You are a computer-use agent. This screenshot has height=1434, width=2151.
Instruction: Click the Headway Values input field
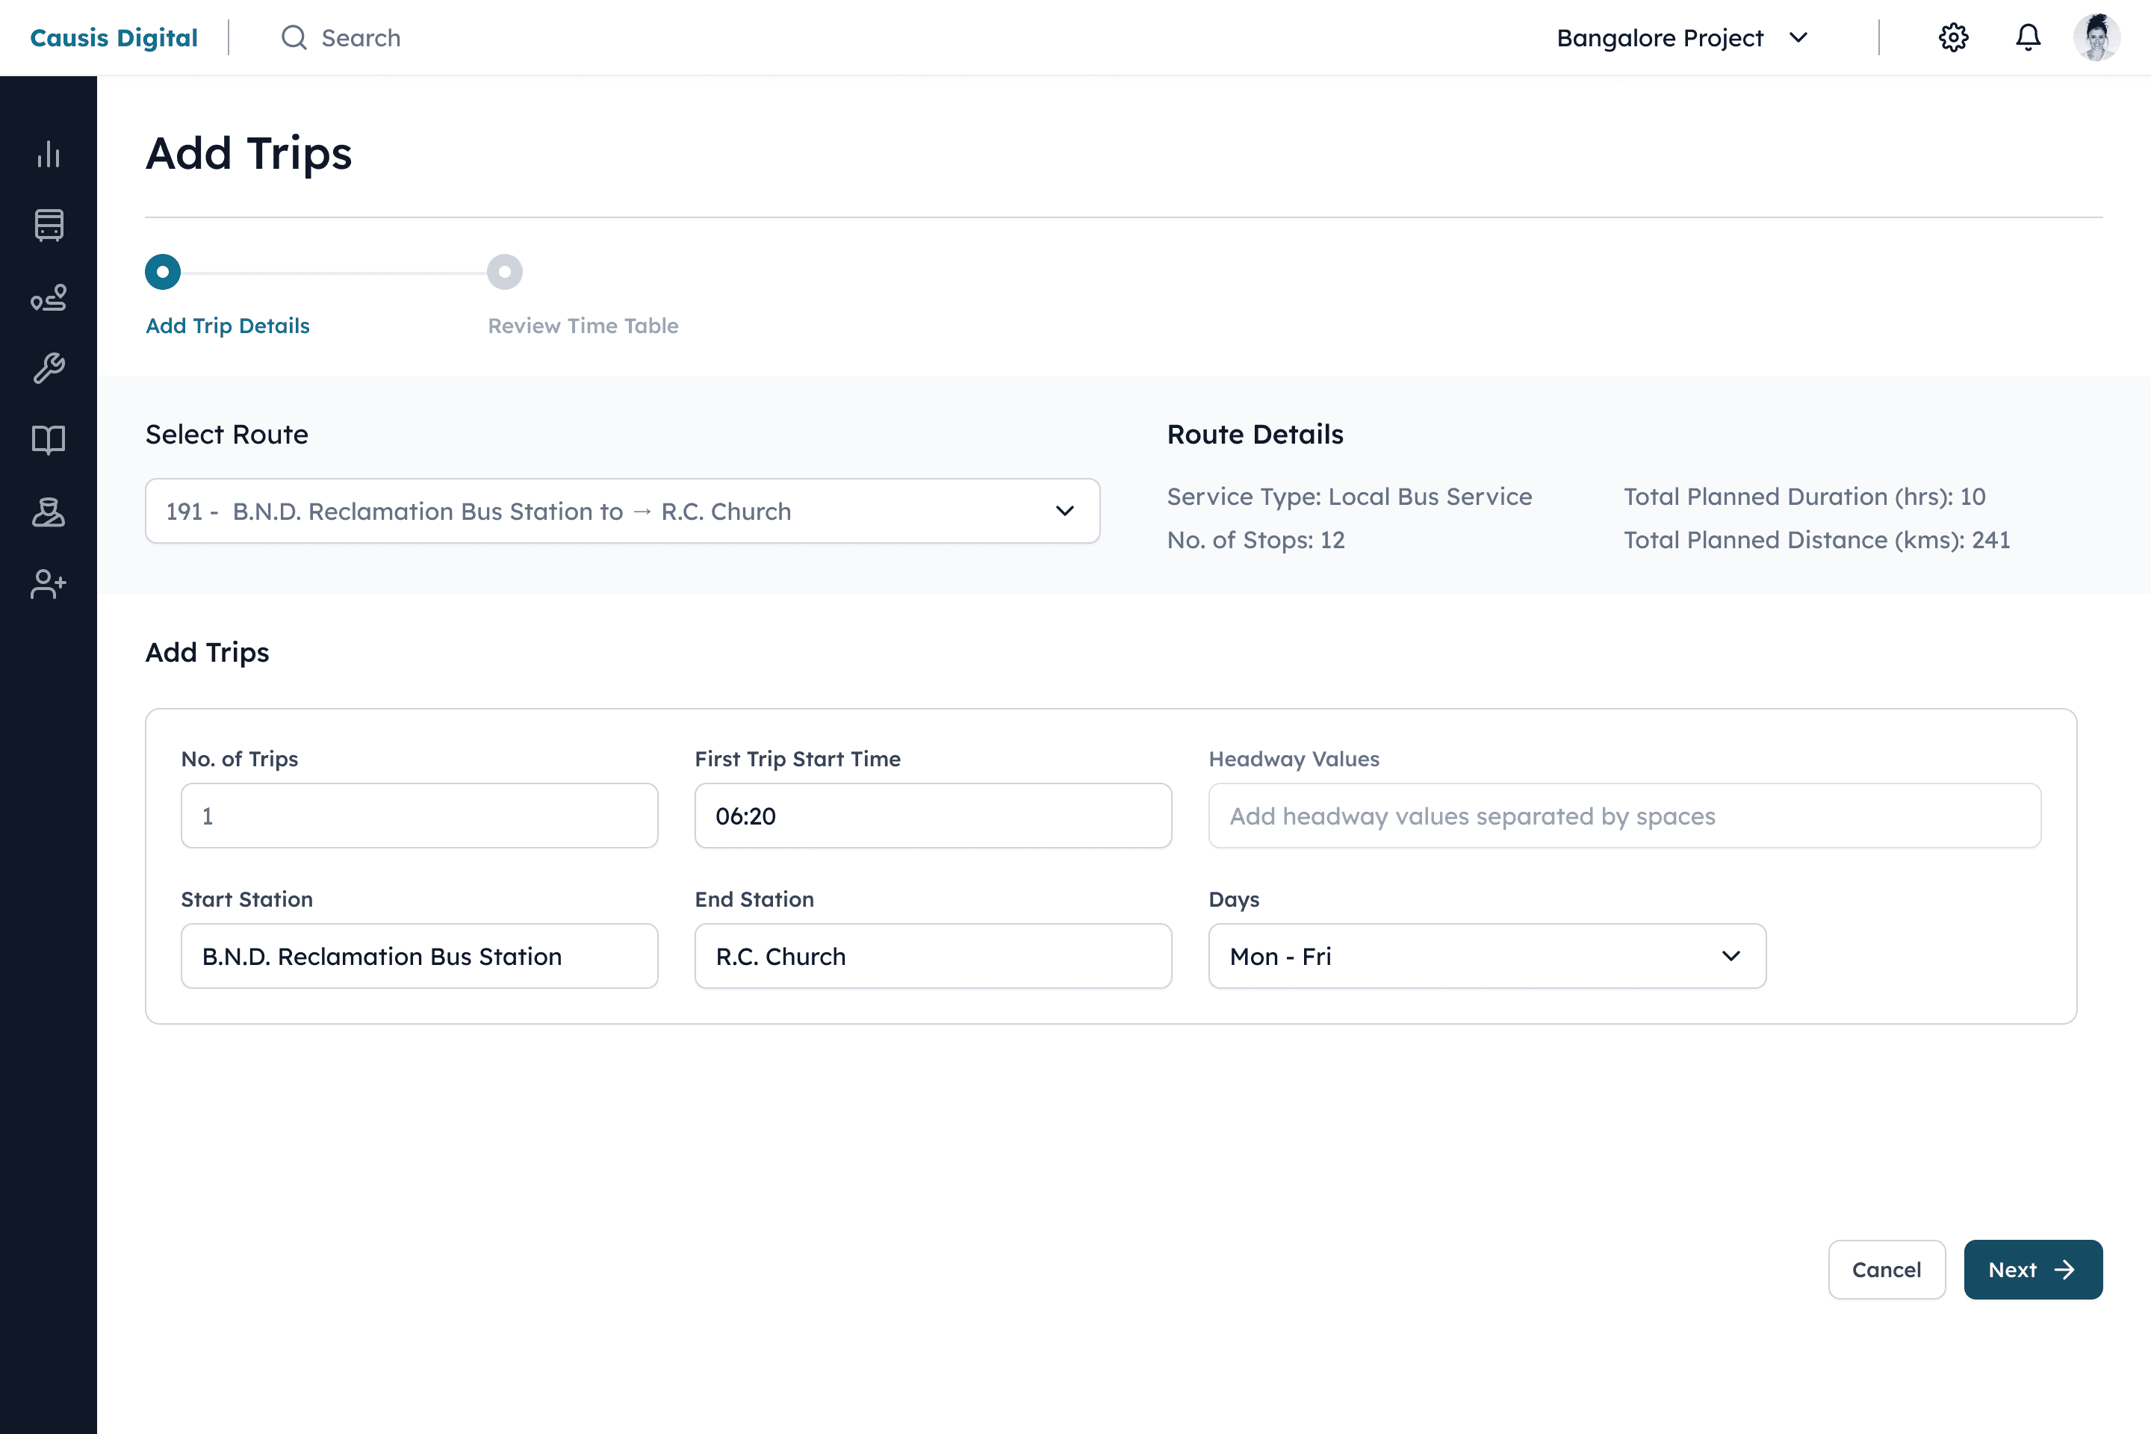1624,816
